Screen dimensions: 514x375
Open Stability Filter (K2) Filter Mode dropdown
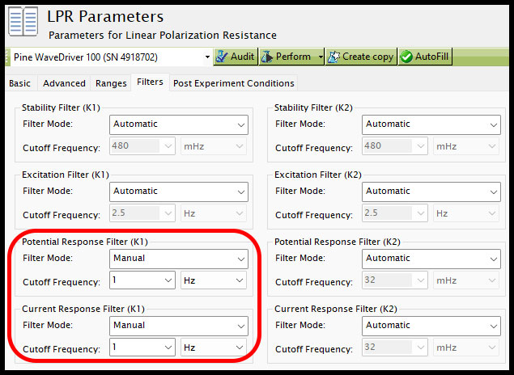(431, 124)
